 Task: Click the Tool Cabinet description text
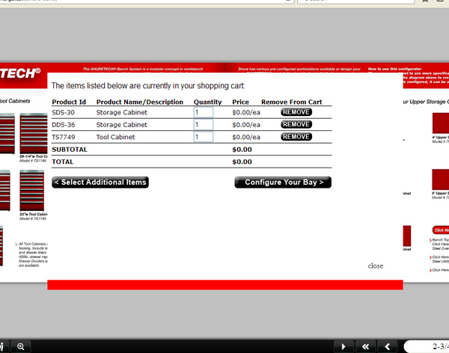pyautogui.click(x=115, y=137)
